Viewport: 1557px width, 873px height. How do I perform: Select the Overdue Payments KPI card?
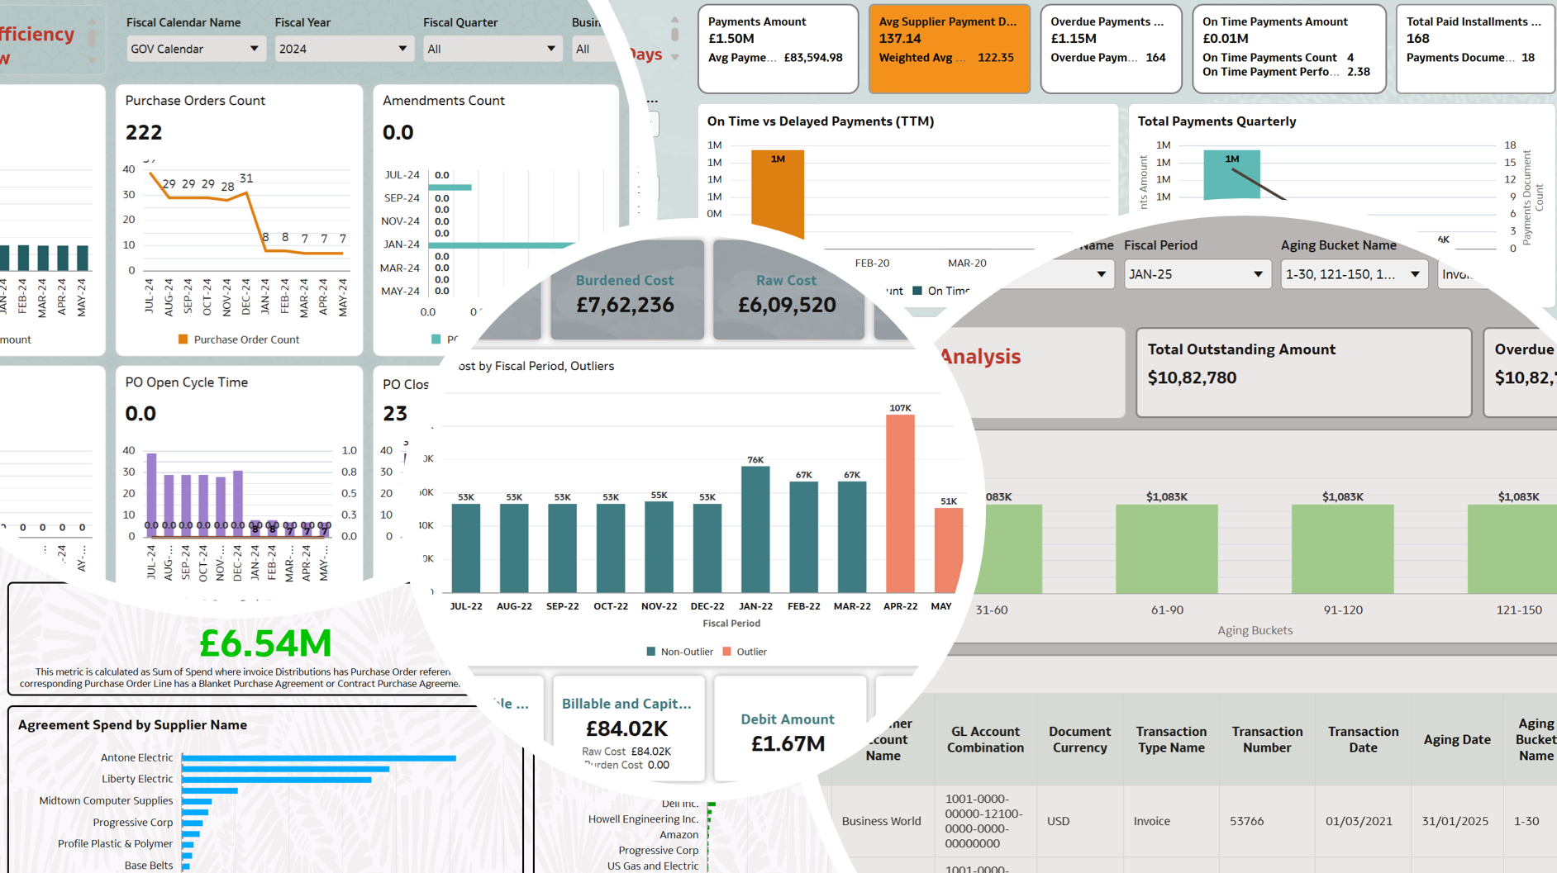[x=1111, y=48]
